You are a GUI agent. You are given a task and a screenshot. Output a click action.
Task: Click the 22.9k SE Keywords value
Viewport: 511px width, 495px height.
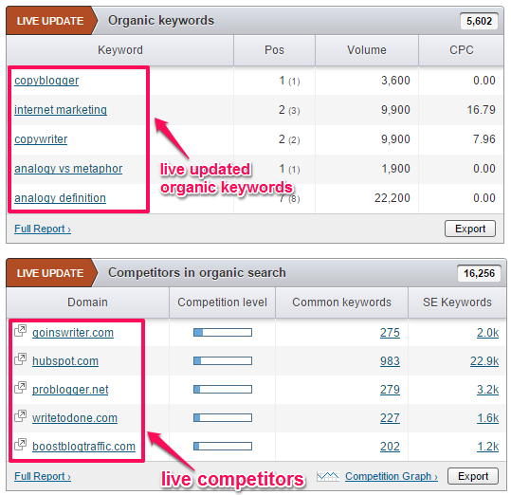(x=484, y=361)
